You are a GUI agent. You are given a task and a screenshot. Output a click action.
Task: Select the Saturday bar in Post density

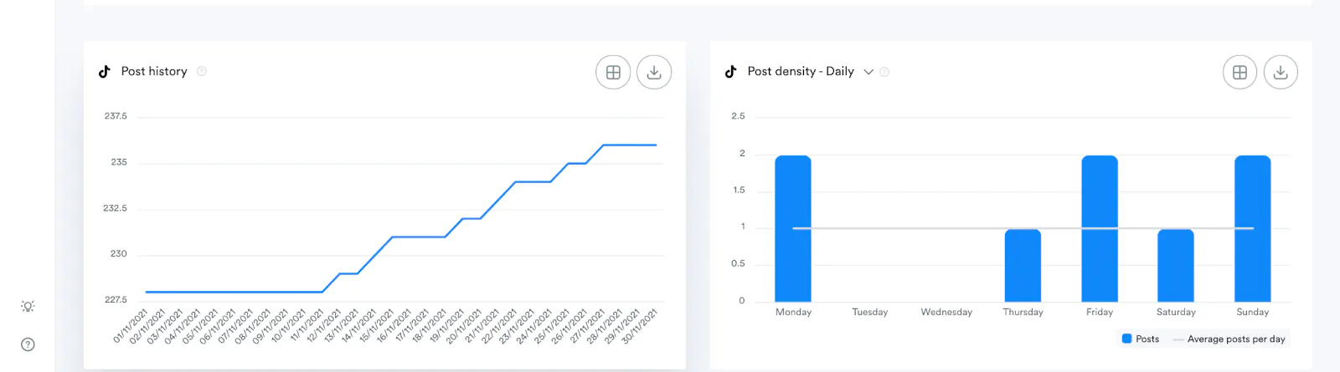pos(1176,265)
